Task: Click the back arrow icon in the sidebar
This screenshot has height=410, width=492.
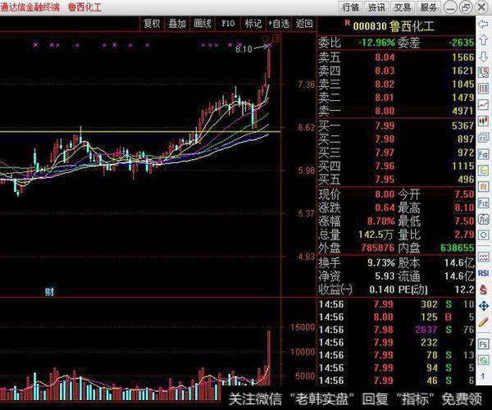Action: 483,24
